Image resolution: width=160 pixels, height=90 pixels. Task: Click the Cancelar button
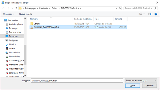(x=149, y=86)
